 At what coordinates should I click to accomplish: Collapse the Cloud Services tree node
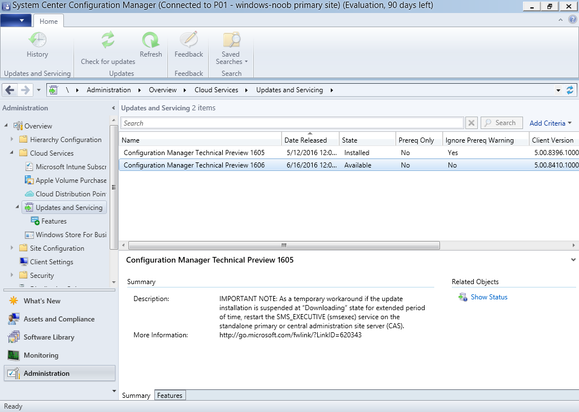12,153
